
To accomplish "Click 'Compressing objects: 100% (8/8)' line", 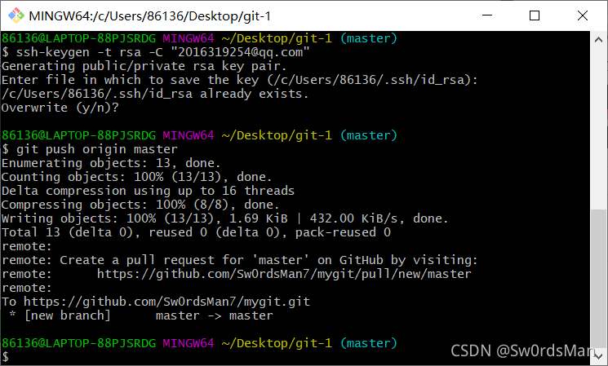I will pyautogui.click(x=140, y=205).
